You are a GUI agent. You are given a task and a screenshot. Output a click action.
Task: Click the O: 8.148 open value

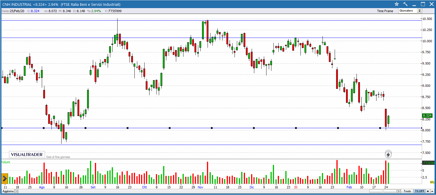tap(79, 11)
